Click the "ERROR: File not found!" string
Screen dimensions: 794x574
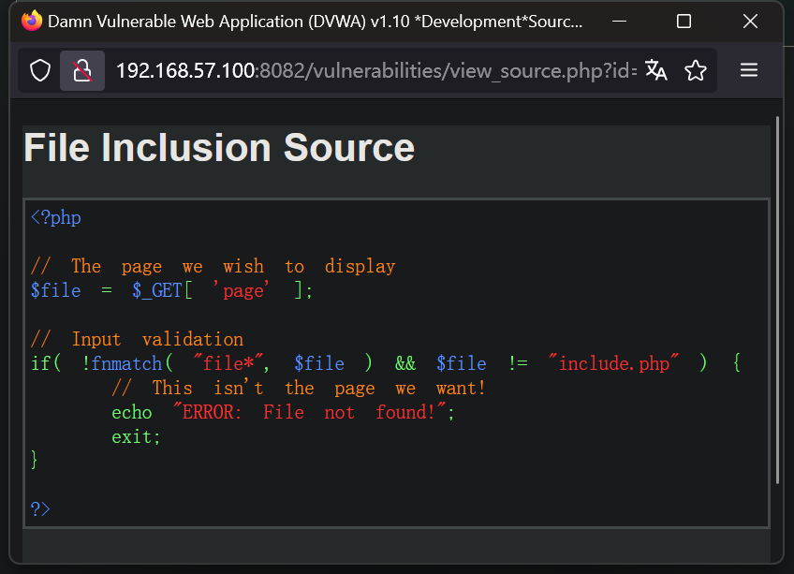[x=310, y=412]
